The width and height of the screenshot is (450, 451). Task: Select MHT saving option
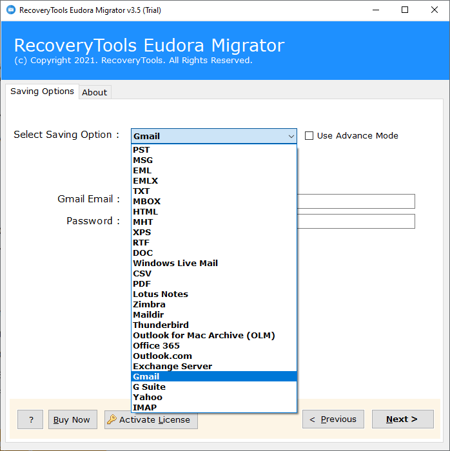tap(214, 222)
